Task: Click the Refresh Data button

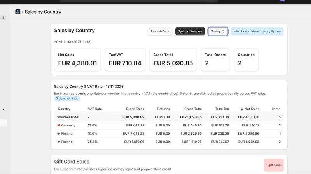Action: pos(160,31)
